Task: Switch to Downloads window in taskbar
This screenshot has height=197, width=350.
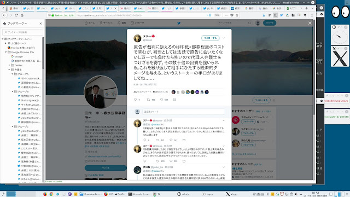Action: pyautogui.click(x=90, y=194)
